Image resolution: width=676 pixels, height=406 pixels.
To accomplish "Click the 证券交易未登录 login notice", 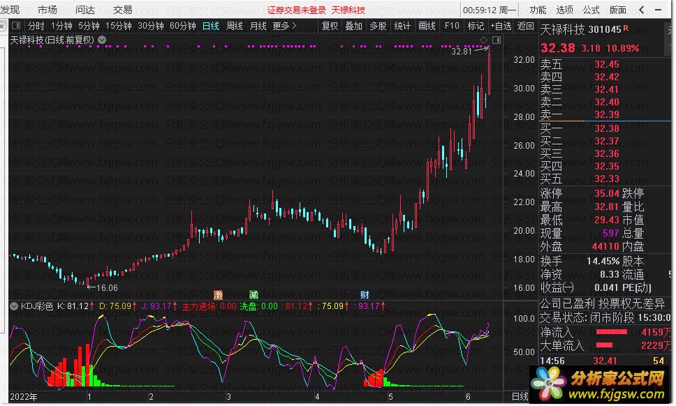I will pyautogui.click(x=297, y=10).
